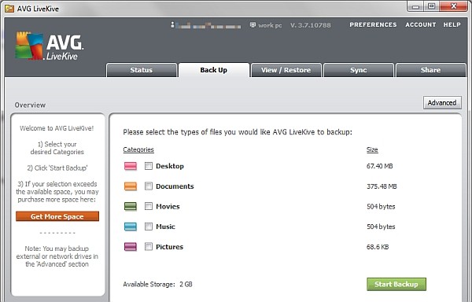This screenshot has height=302, width=472.
Task: Click the Music category label
Action: (x=165, y=226)
